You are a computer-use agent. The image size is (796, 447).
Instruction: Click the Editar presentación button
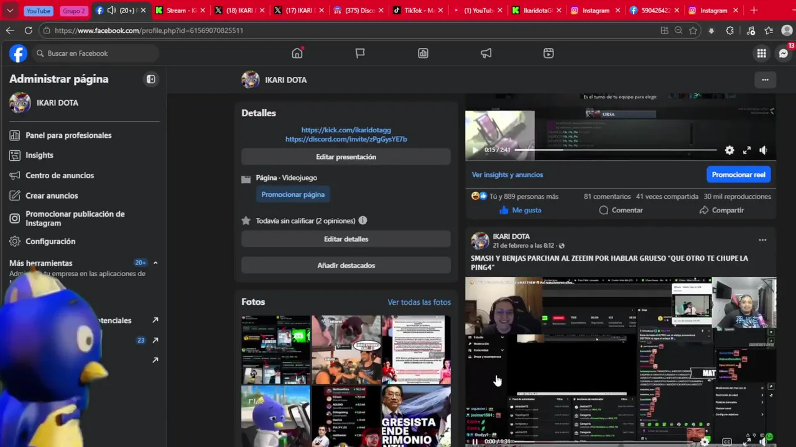coord(346,157)
